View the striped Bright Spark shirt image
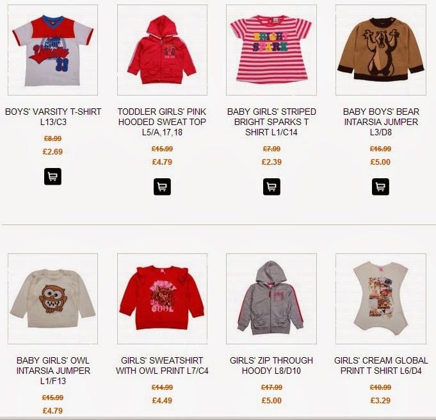The image size is (436, 420). [x=271, y=50]
